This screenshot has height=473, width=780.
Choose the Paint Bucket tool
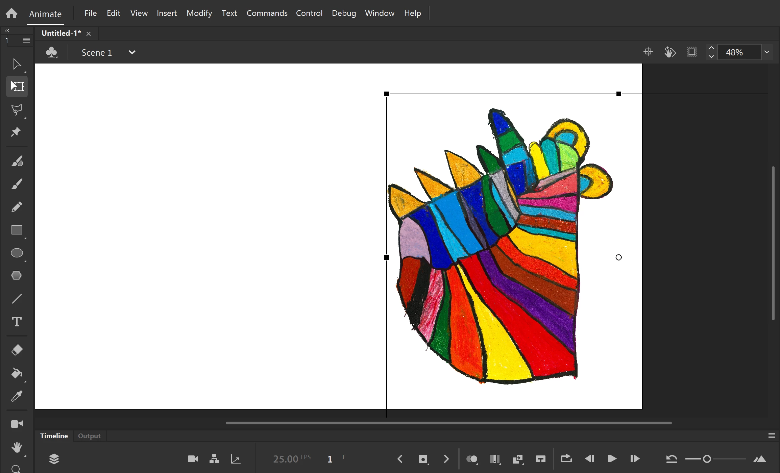coord(17,373)
